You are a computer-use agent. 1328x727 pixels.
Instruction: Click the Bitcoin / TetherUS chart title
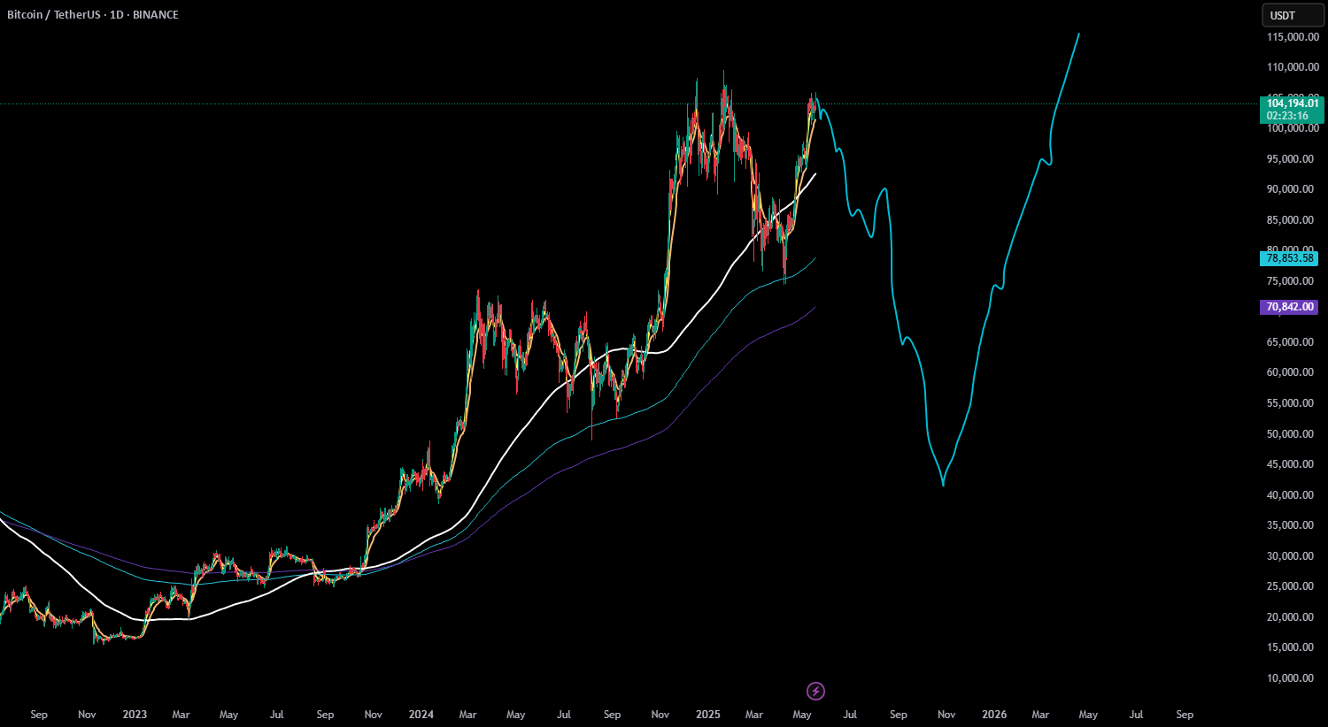54,15
